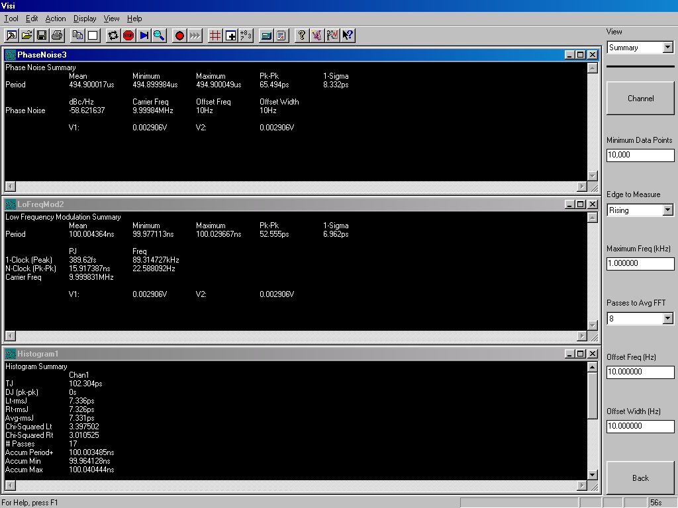678x508 pixels.
Task: Click the carrier freq value 9.99984MHz
Action: pos(153,110)
